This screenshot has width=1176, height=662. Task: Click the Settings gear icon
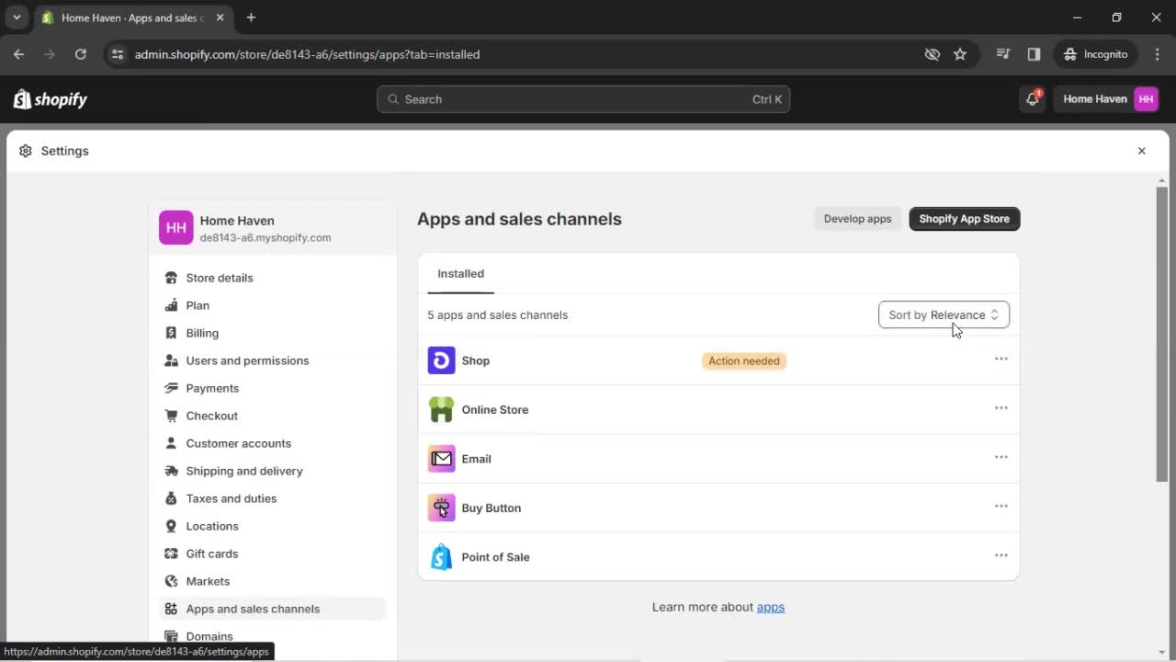(26, 151)
